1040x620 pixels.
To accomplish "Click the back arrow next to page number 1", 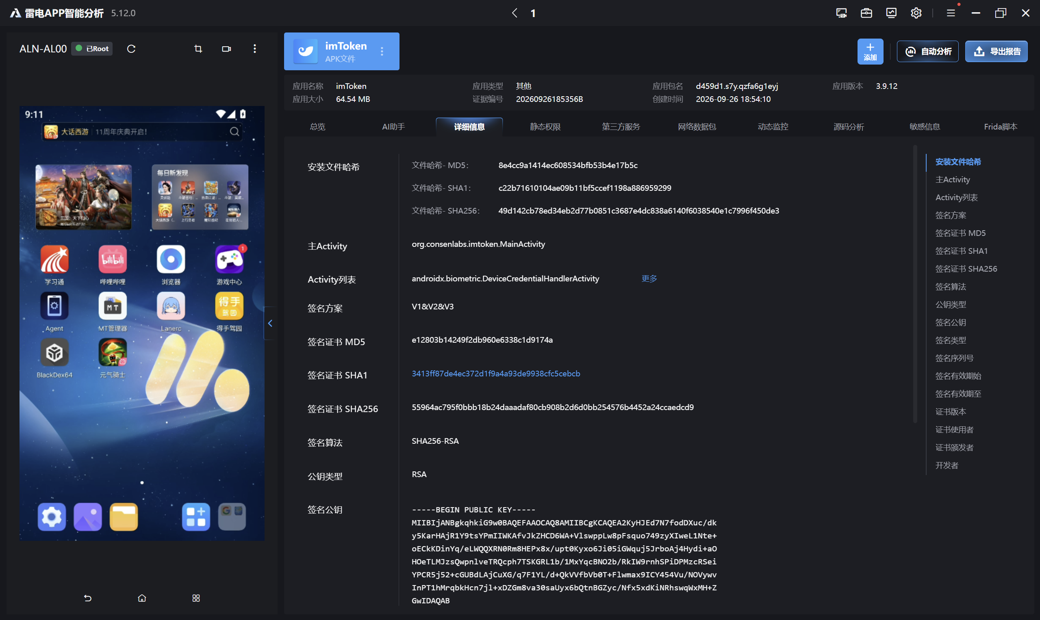I will point(515,13).
